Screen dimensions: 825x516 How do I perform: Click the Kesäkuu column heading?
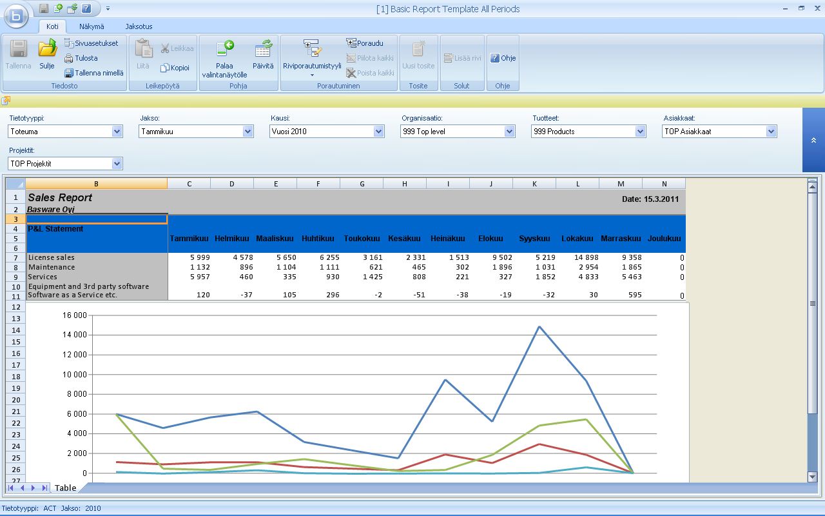[404, 239]
